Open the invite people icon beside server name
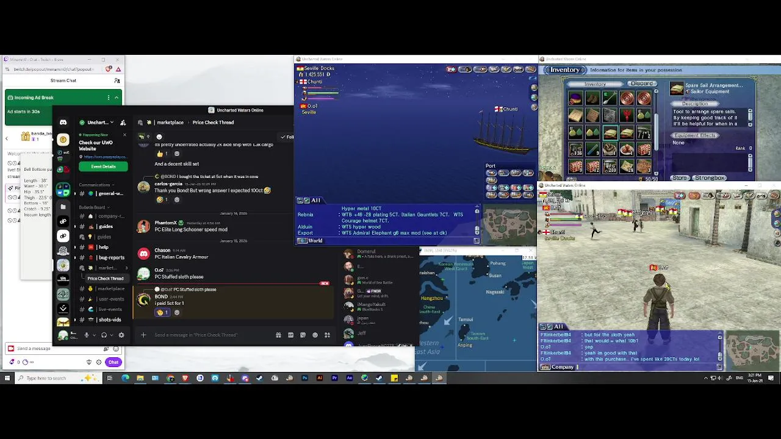The height and width of the screenshot is (439, 781). pos(123,123)
